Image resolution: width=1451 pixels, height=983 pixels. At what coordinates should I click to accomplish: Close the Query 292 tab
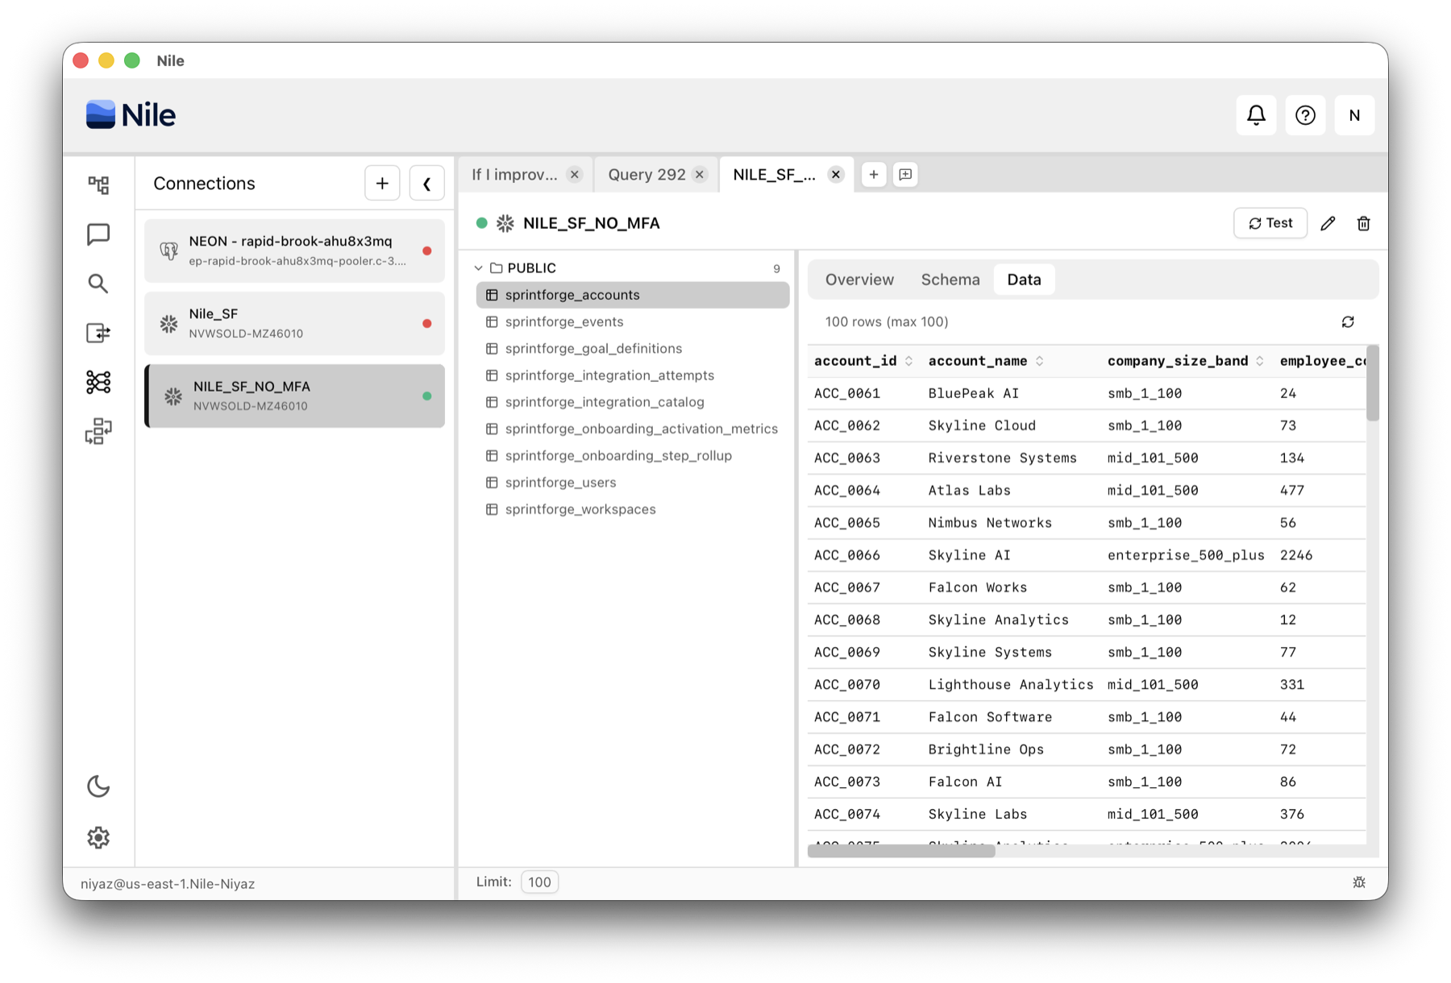click(x=700, y=175)
